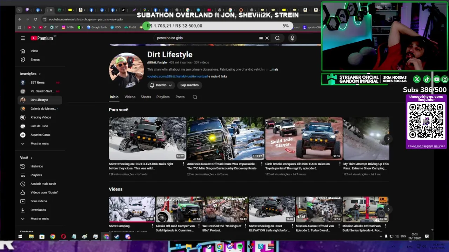The width and height of the screenshot is (449, 252).
Task: Open the 1:17:27 Oregon route thumbnail
Action: [226, 139]
